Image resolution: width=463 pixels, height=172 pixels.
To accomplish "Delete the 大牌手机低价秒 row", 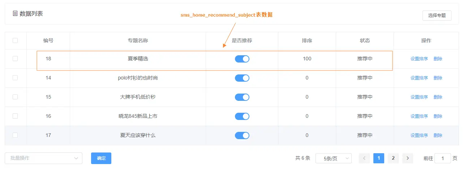I will point(438,97).
